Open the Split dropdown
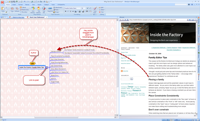 (x=102, y=8)
